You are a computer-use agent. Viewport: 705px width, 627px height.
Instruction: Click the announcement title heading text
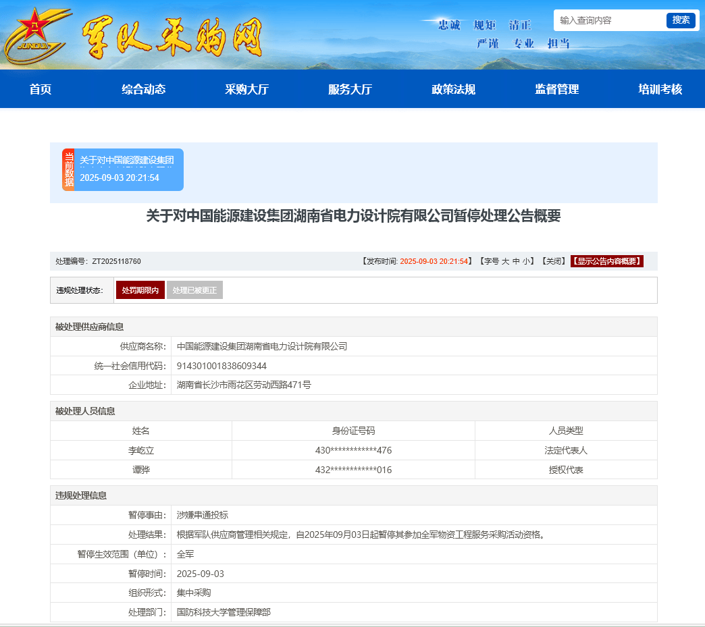[x=353, y=216]
